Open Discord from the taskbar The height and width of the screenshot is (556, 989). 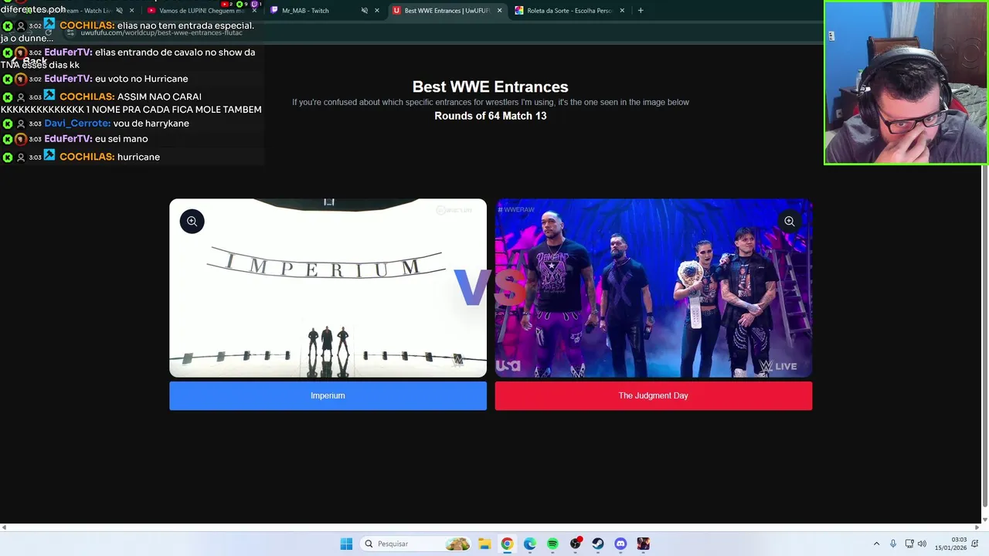click(x=620, y=544)
